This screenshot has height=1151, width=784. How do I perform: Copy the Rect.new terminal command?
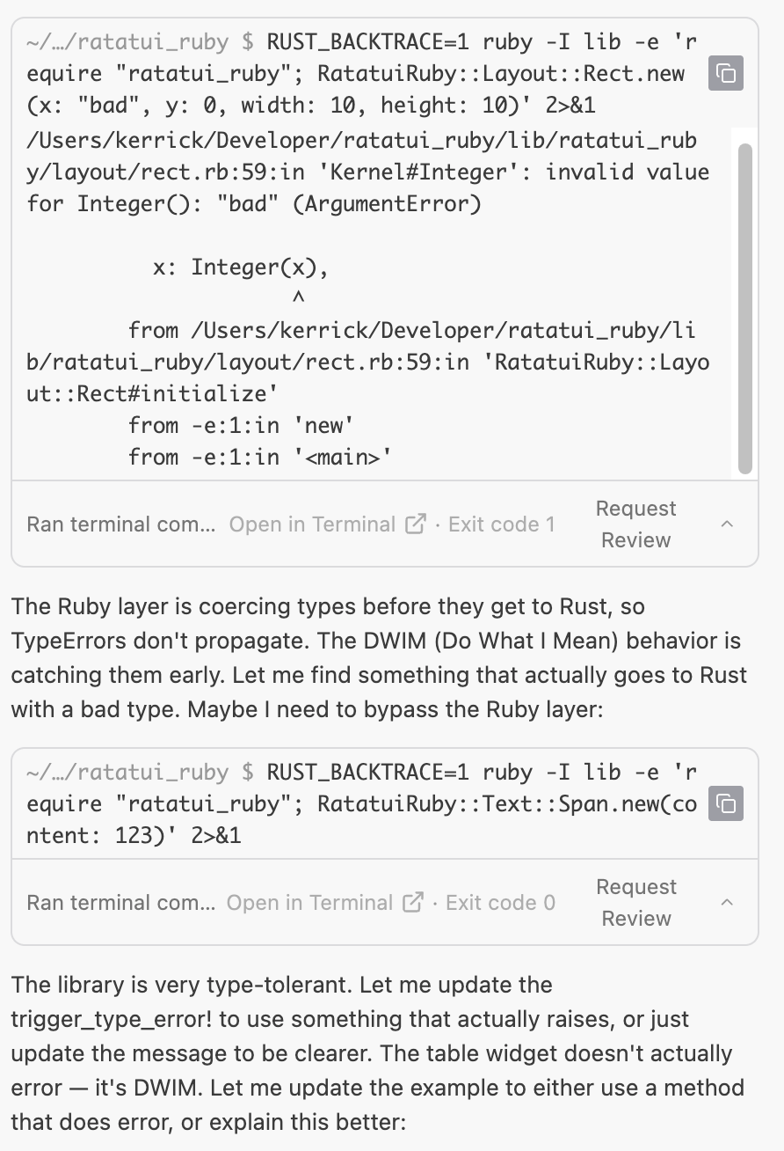(726, 73)
